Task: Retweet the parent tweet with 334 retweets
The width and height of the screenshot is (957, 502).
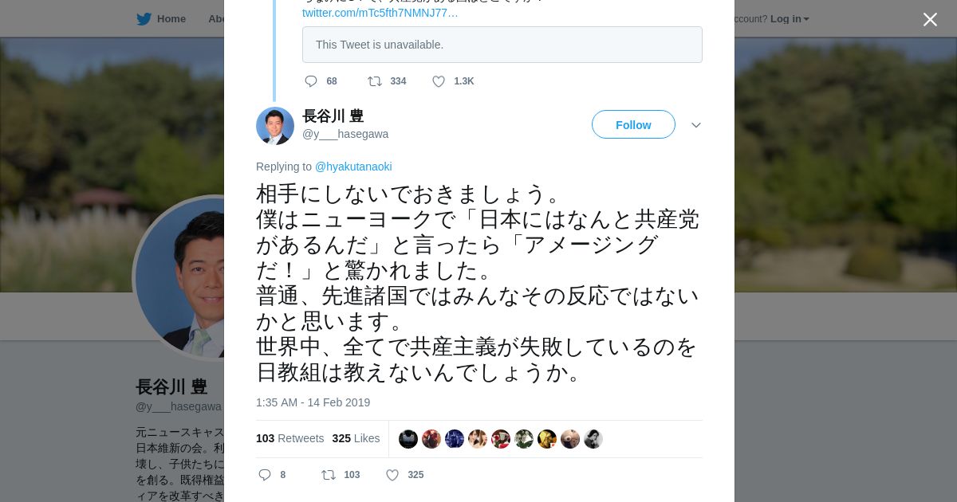Action: pos(375,81)
